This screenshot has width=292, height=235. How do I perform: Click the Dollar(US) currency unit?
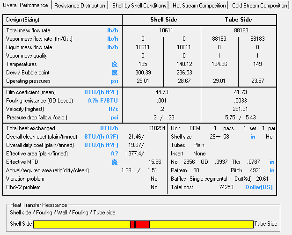tap(259, 187)
